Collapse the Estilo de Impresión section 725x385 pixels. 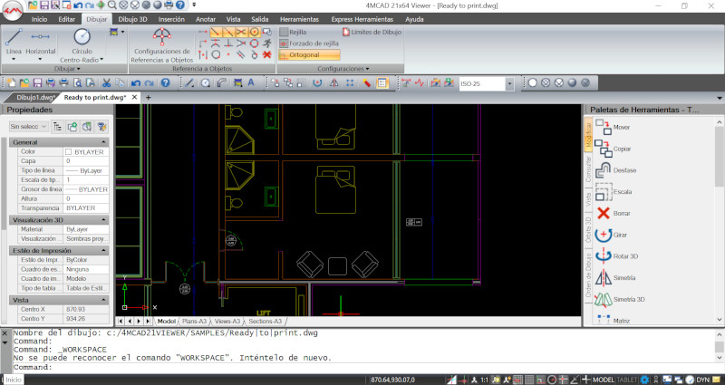point(104,251)
